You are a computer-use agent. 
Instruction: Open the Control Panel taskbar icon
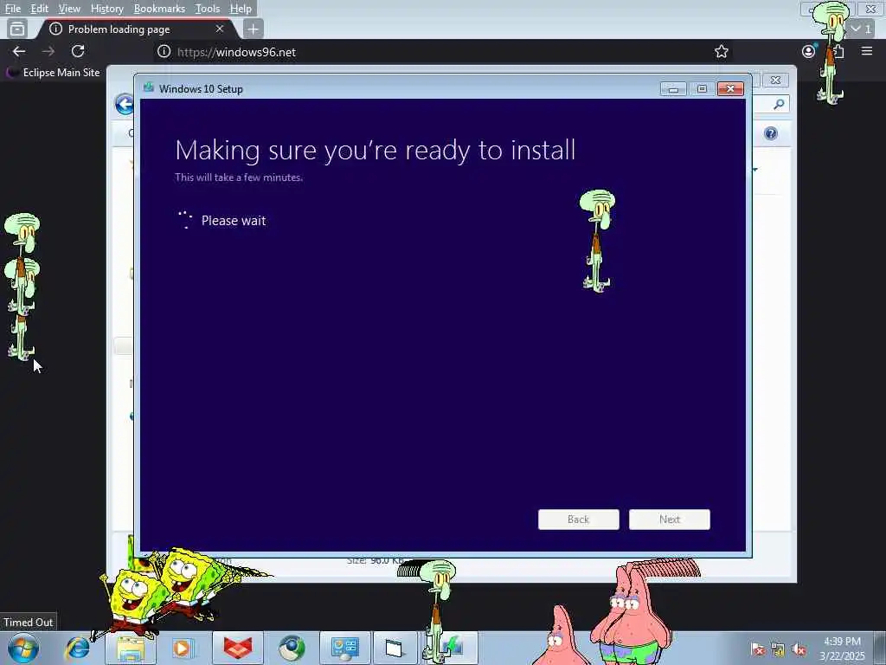[344, 648]
